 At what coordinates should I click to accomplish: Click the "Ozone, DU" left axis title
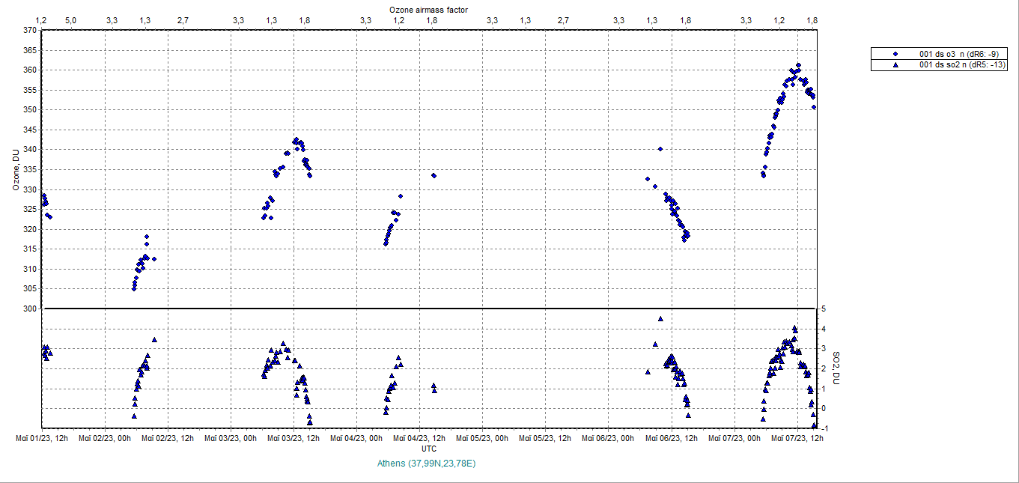[x=15, y=169]
